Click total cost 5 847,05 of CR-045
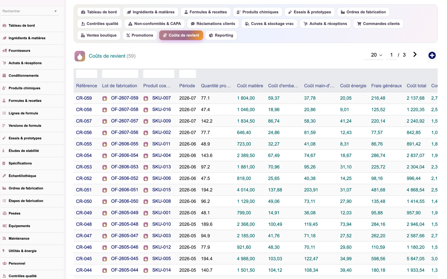 (415, 259)
